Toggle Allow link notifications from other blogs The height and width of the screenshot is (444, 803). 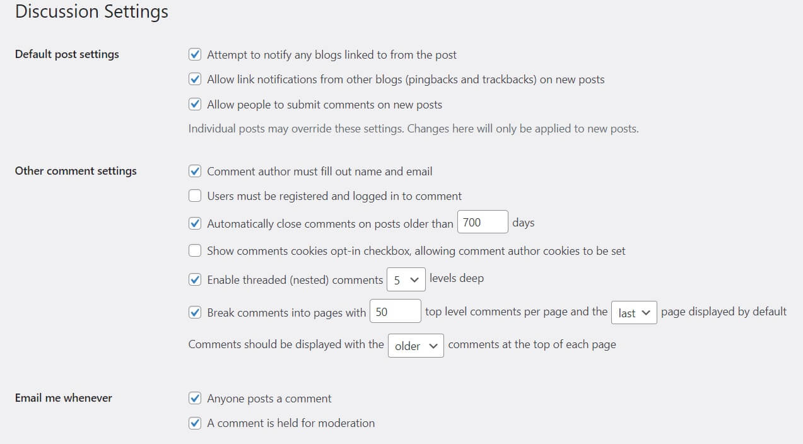pyautogui.click(x=195, y=79)
